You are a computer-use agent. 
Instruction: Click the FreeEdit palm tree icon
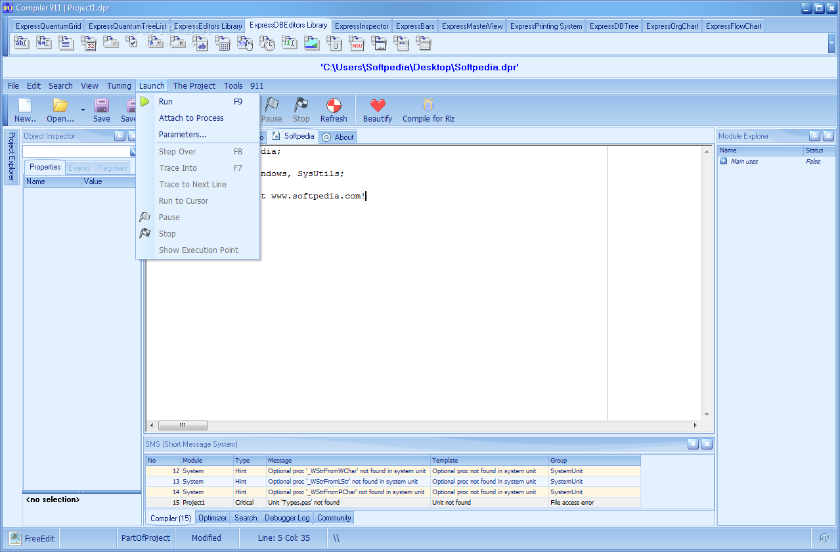(15, 538)
